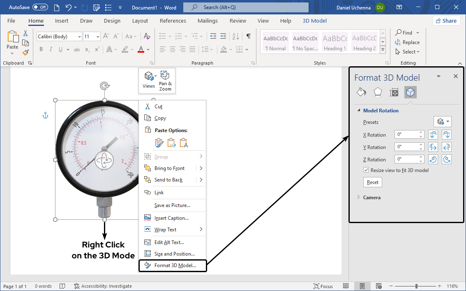Set the X Rotation value field
Viewport: 466px width, 291px height.
click(x=407, y=134)
